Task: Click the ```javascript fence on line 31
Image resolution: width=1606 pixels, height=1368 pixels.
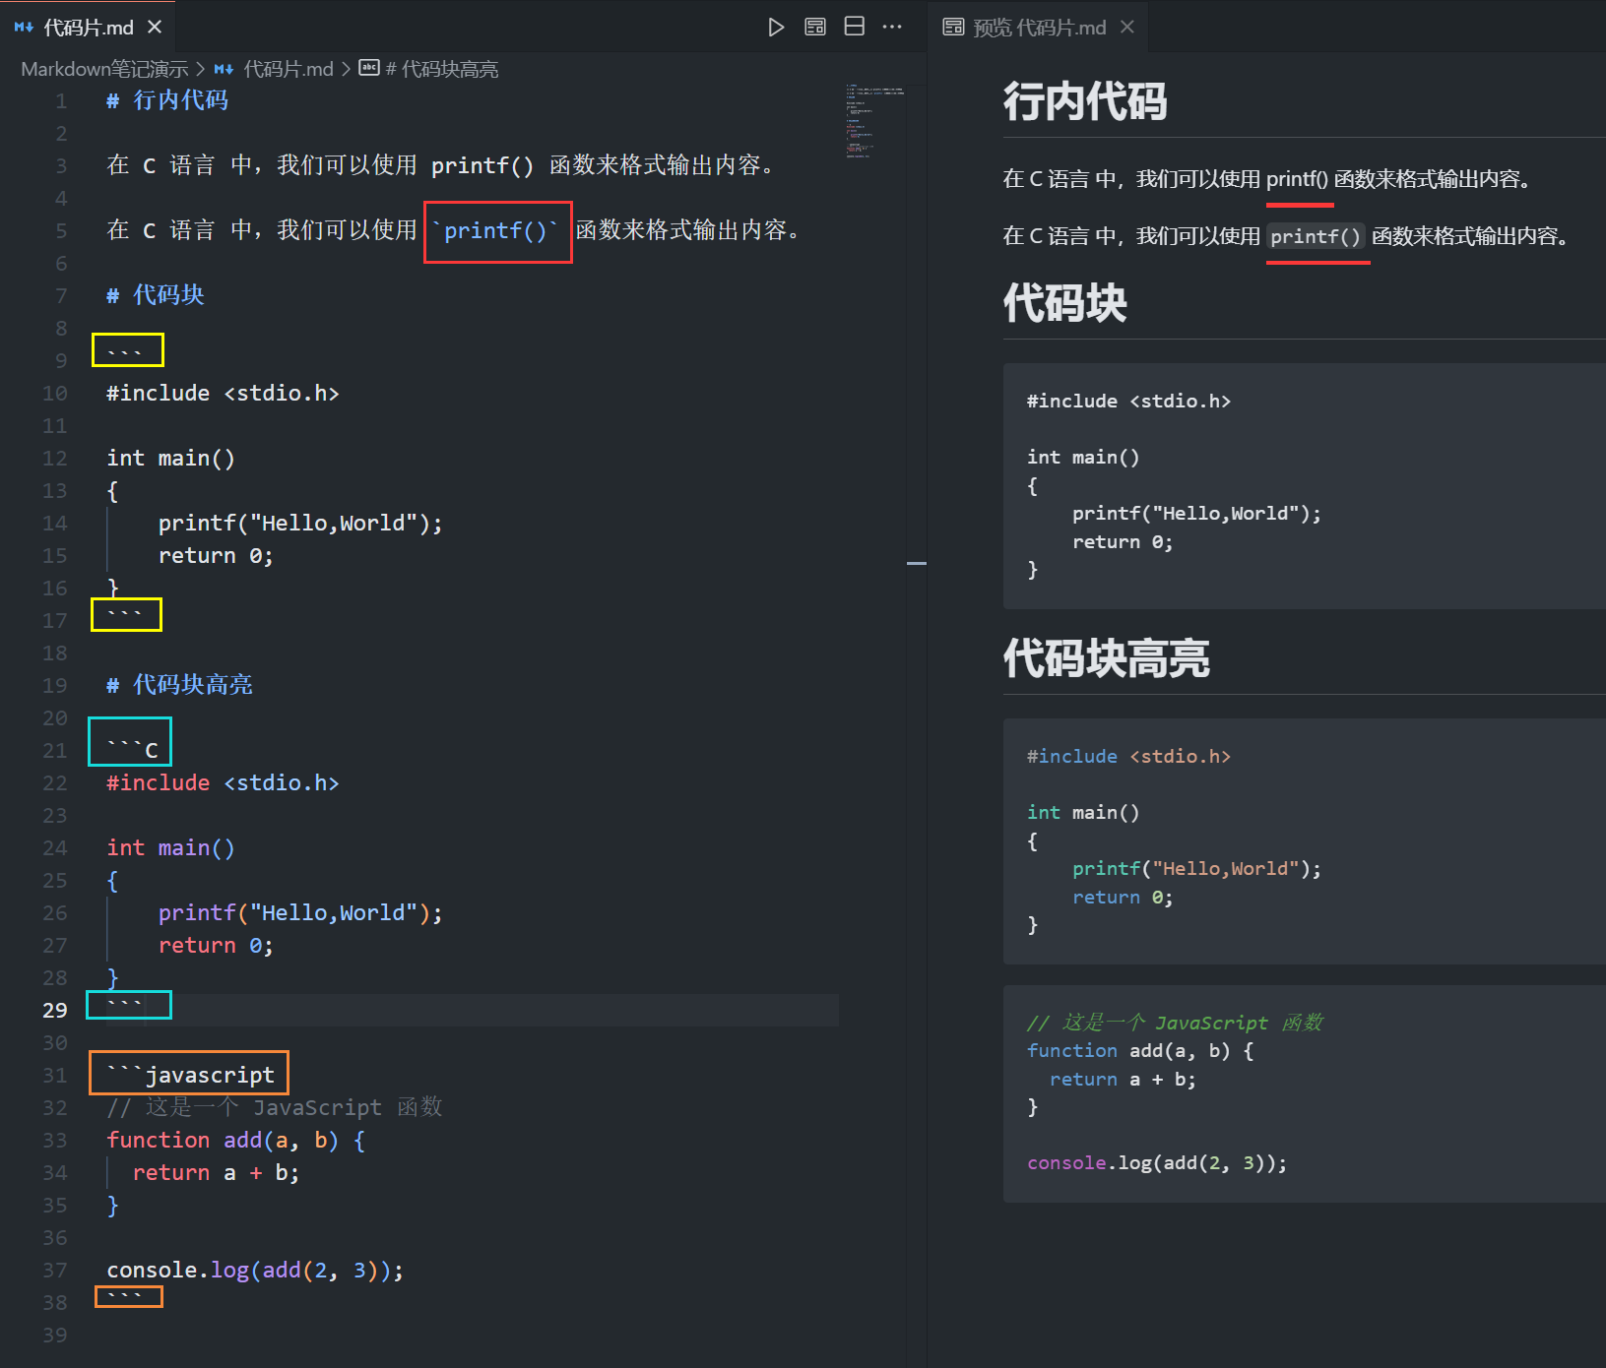Action: tap(190, 1075)
